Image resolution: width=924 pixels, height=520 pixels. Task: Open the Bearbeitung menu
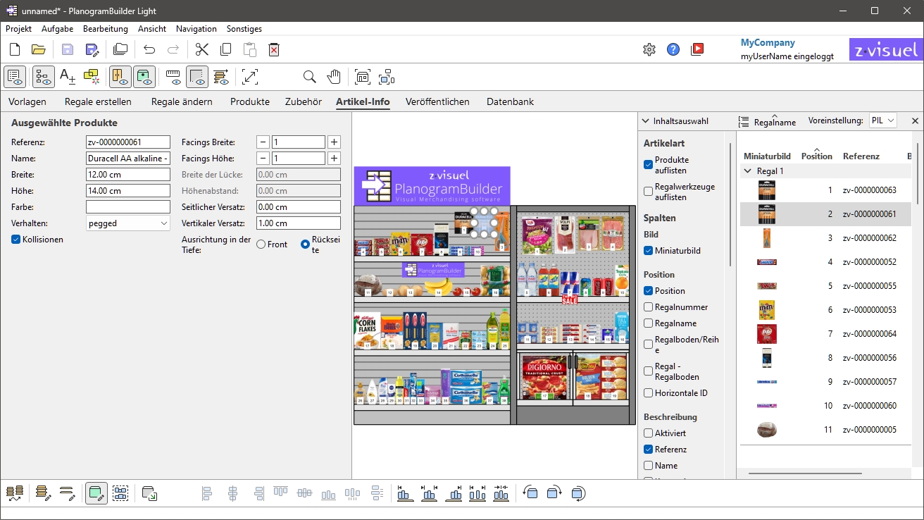point(106,29)
